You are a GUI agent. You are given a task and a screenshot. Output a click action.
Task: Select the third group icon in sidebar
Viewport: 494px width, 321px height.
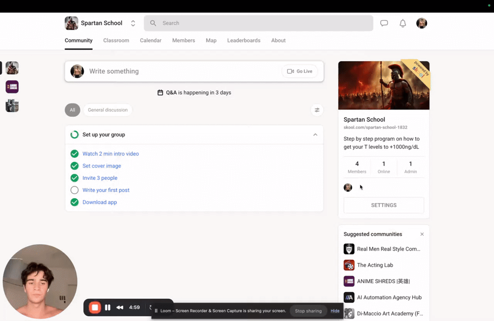(12, 106)
